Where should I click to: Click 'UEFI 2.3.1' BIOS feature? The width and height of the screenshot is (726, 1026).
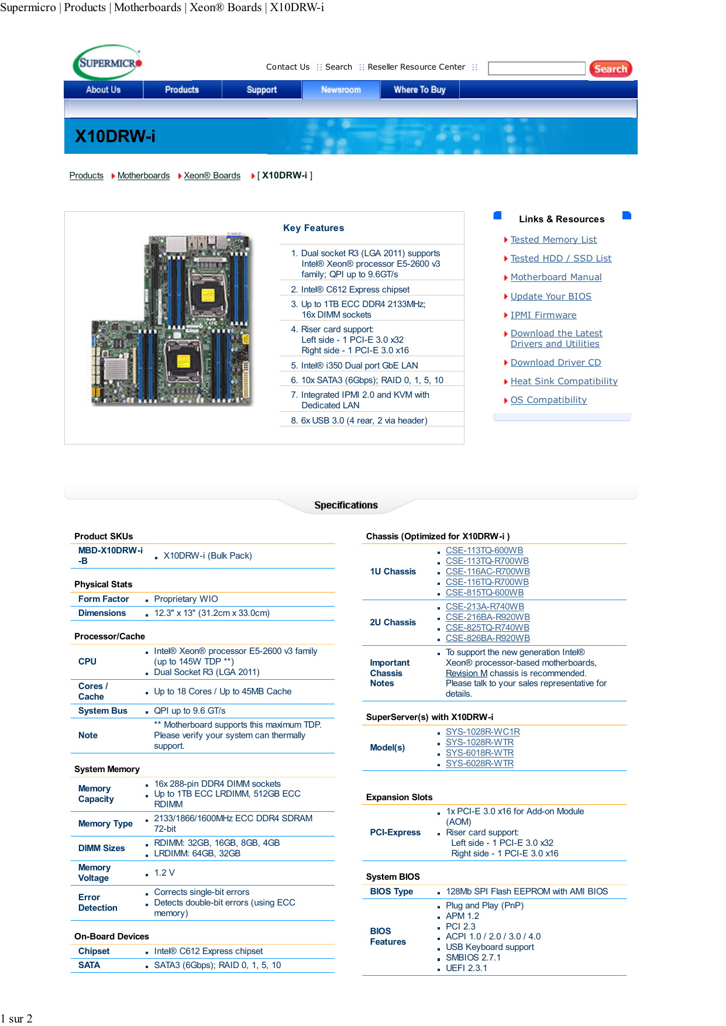click(466, 968)
